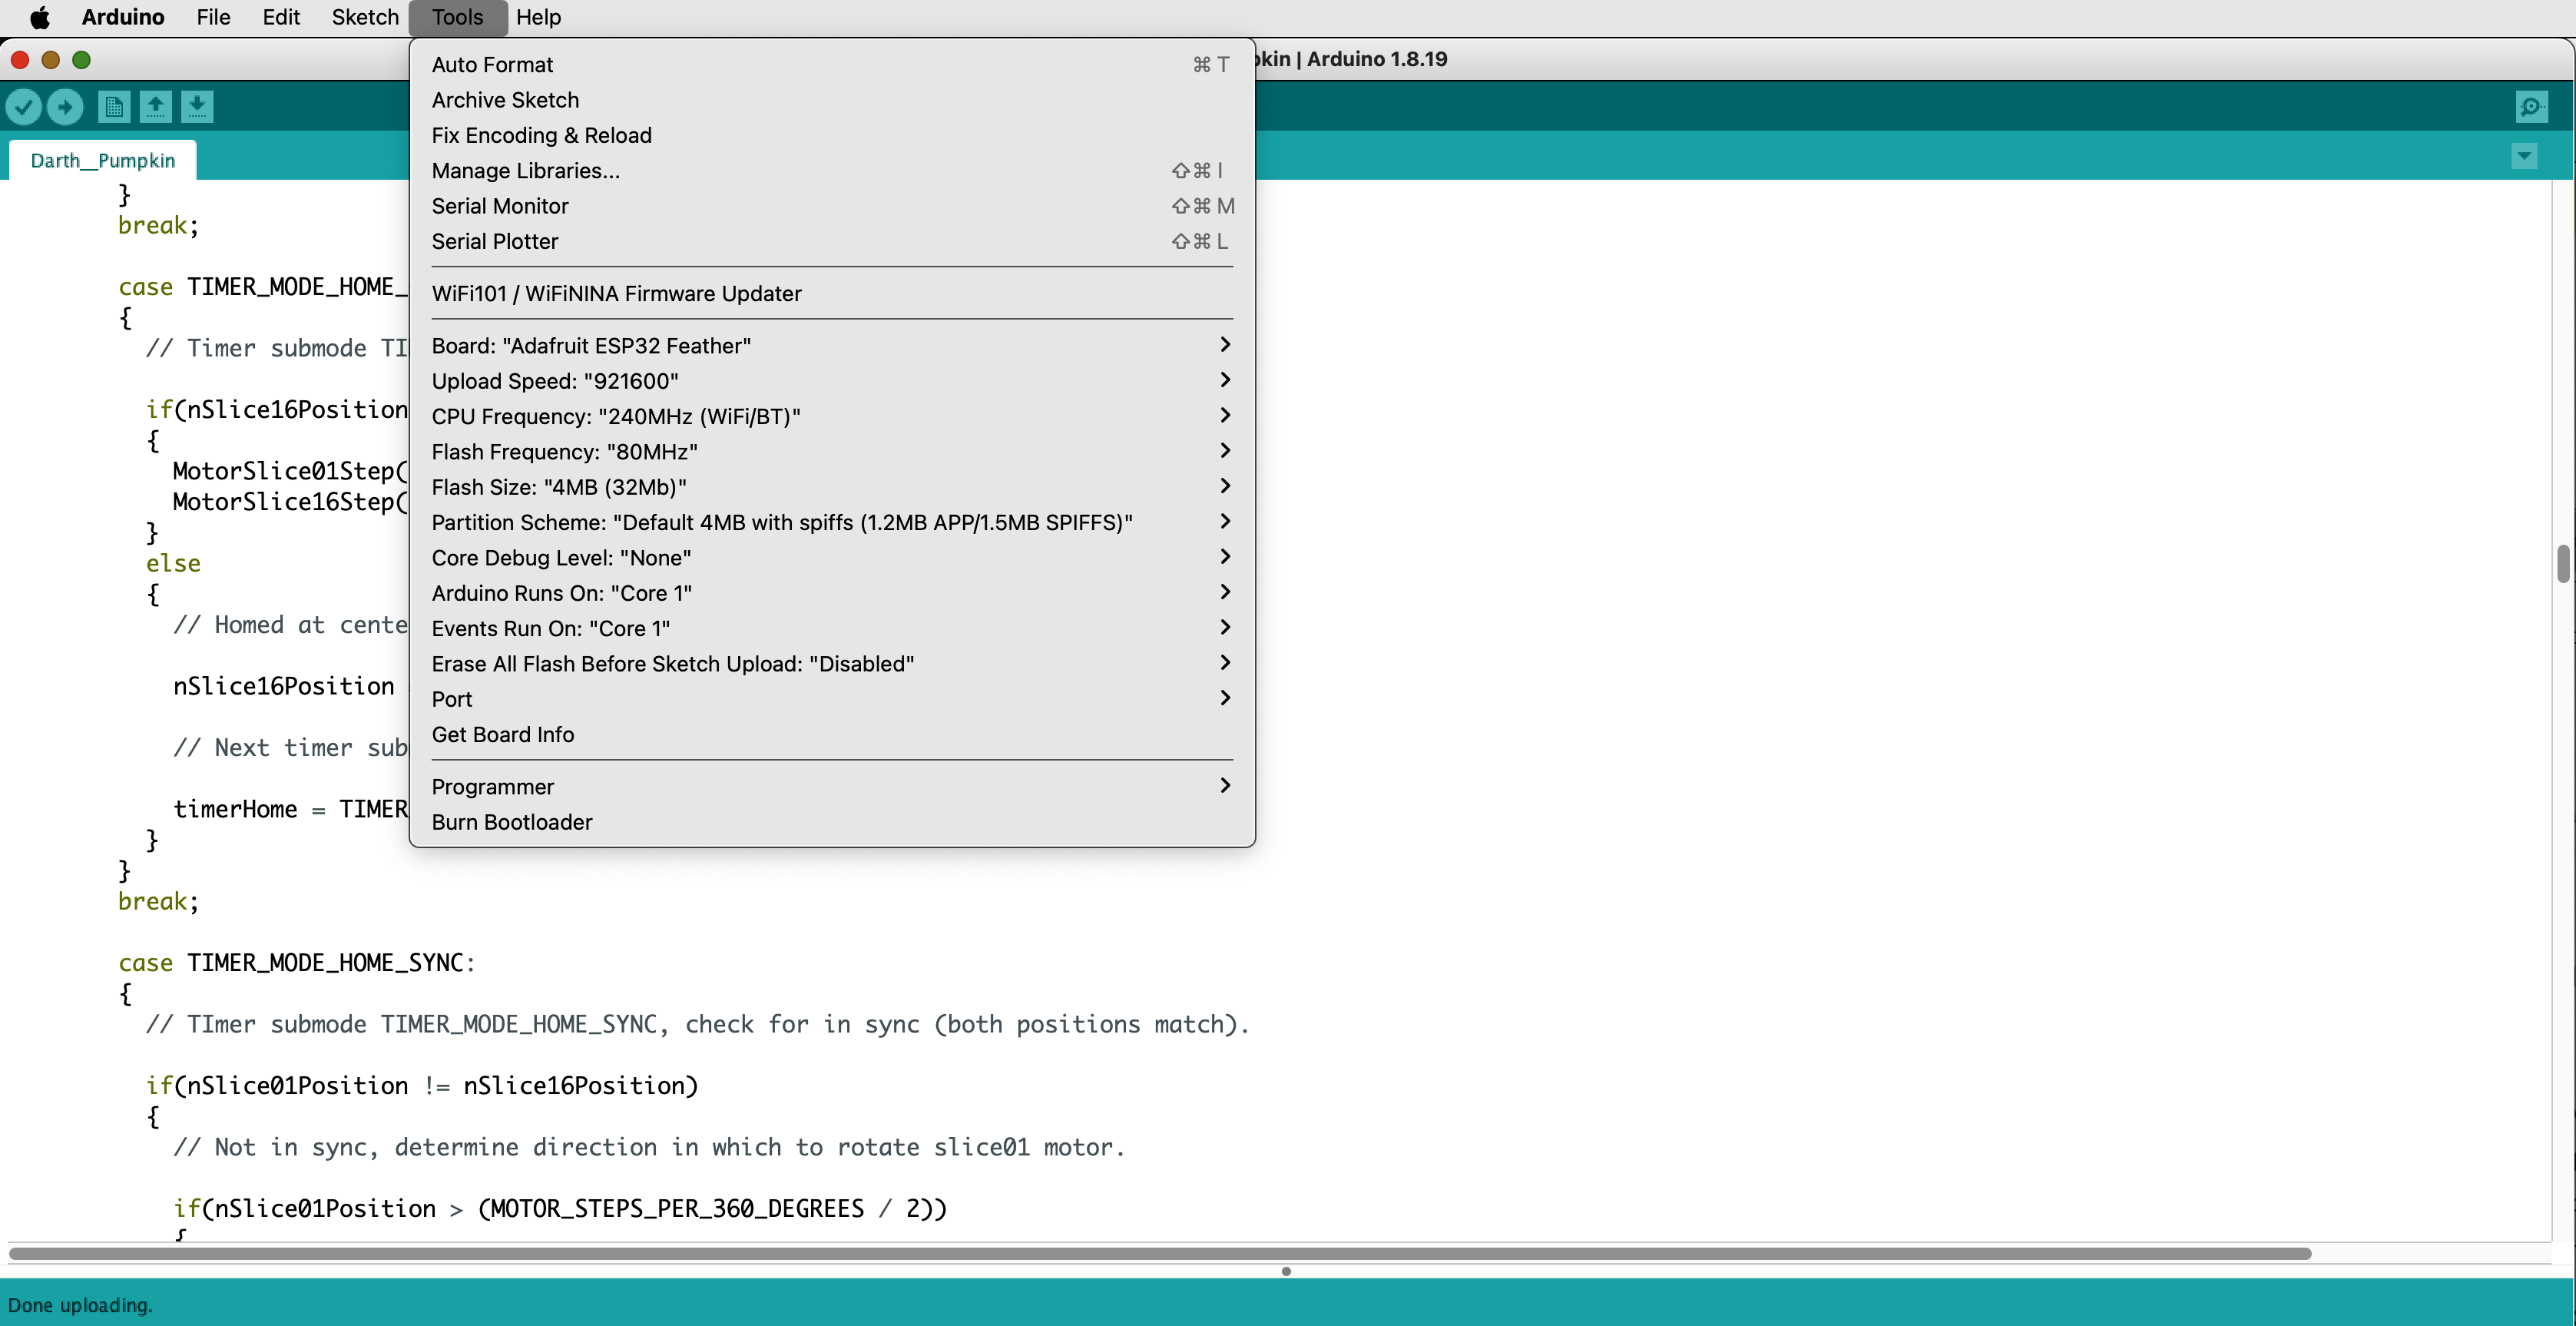
Task: Expand Flash Frequency 80MHz submenu
Action: click(x=832, y=451)
